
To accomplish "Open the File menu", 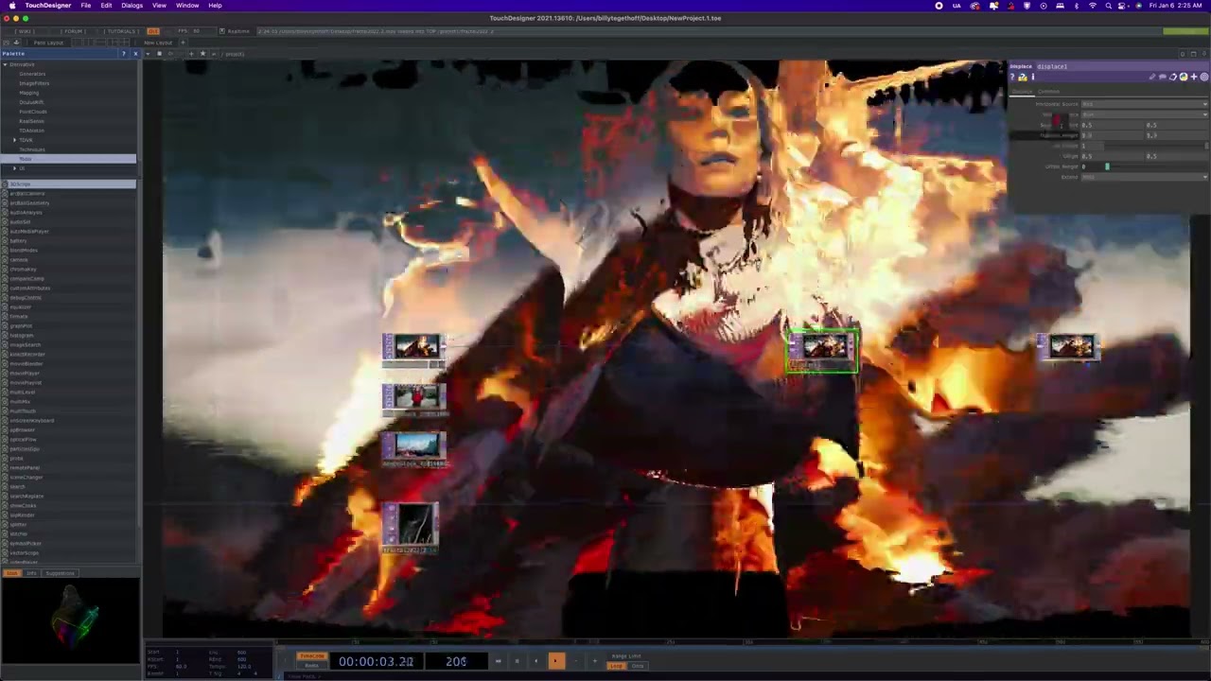I will (86, 6).
